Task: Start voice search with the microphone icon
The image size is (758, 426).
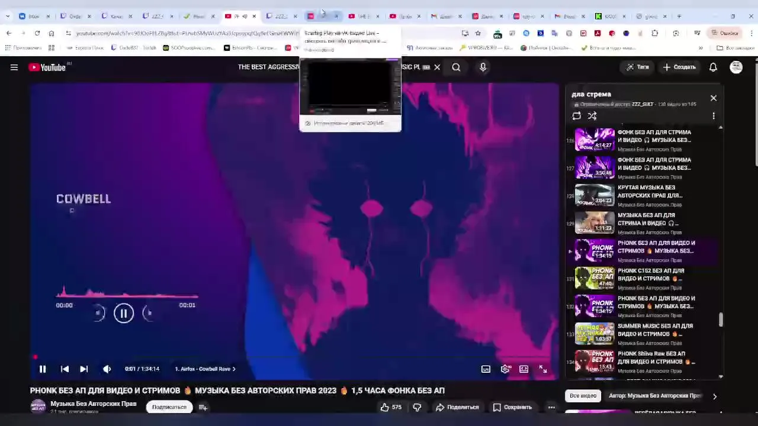Action: point(483,67)
